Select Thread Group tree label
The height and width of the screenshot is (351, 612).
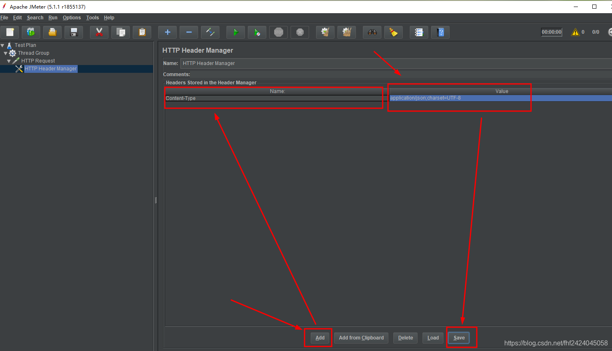[34, 53]
